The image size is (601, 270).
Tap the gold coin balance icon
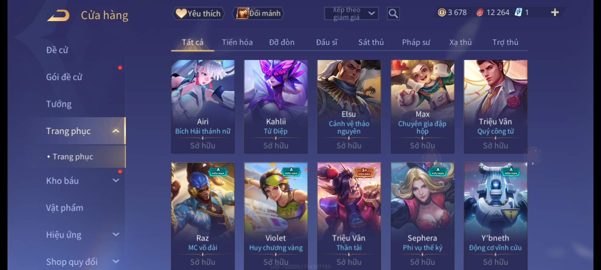click(442, 12)
